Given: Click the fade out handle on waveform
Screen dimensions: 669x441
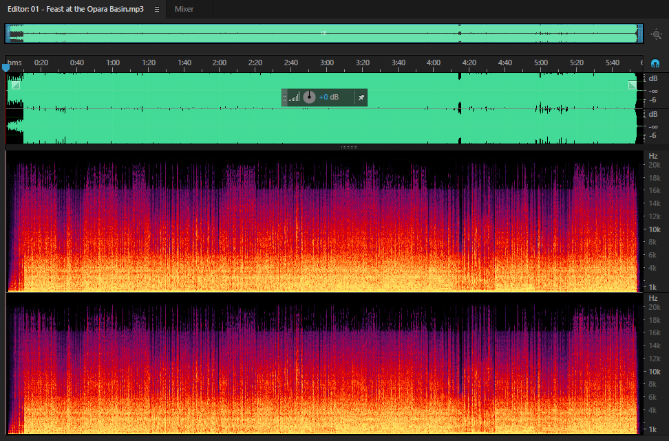Looking at the screenshot, I should 633,85.
